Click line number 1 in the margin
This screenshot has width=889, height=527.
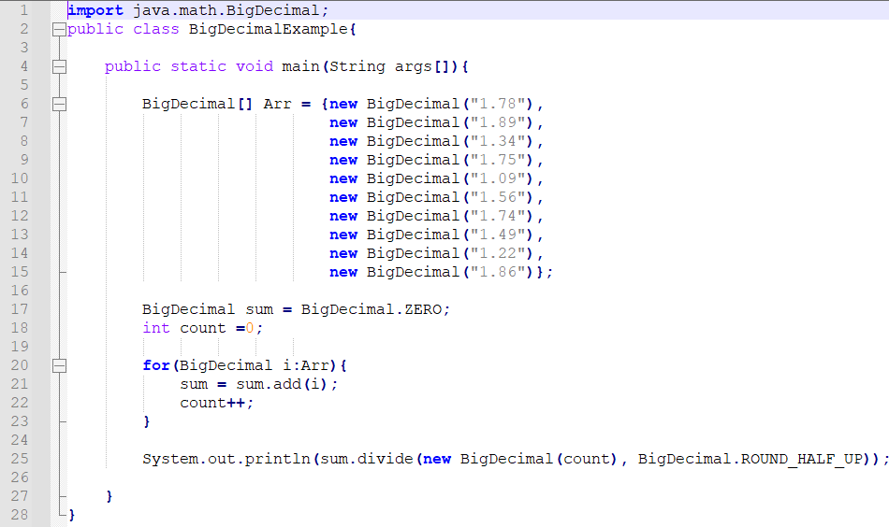23,10
